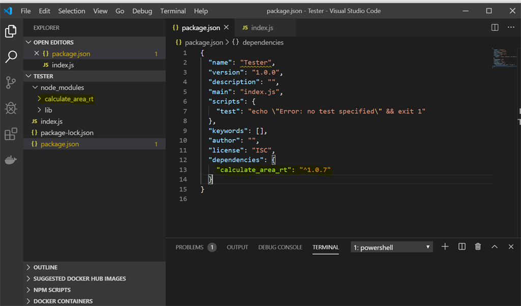Open the Source Control view
The width and height of the screenshot is (521, 306).
(x=11, y=82)
